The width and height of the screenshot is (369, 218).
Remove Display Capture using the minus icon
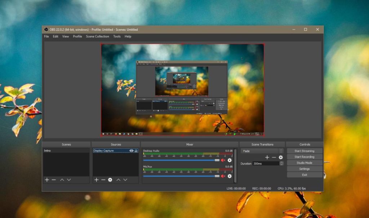pyautogui.click(x=103, y=180)
